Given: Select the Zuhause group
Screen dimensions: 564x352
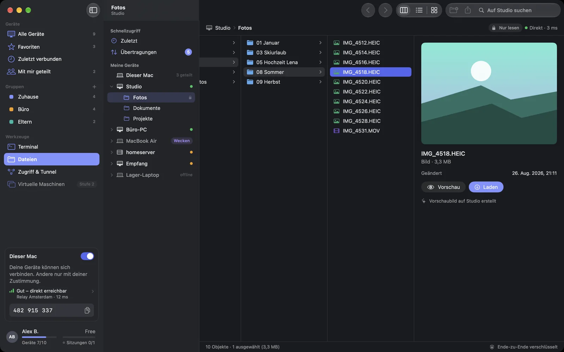Looking at the screenshot, I should point(51,97).
